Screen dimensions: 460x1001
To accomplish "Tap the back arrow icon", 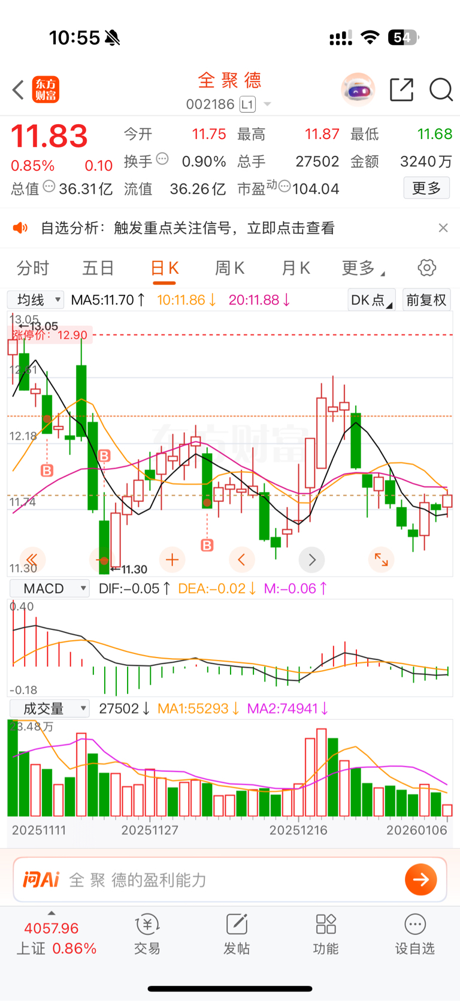I will pos(18,91).
